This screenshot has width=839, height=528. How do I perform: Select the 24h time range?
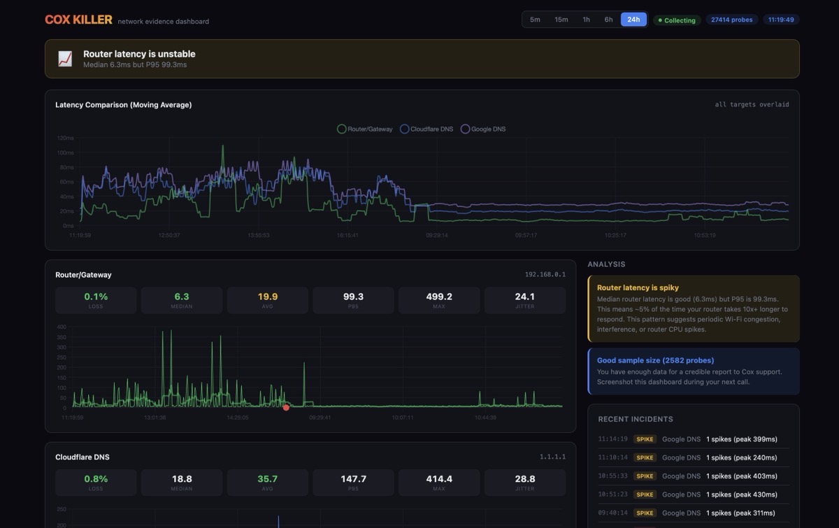[633, 20]
